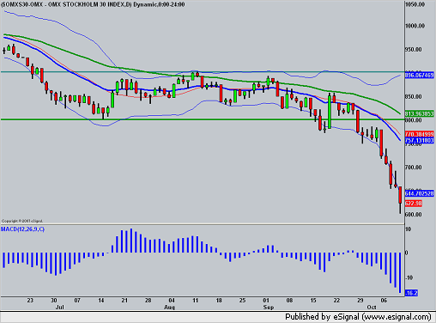Click the Oct month label on time axis
Viewport: 436px width, 323px height.
tap(372, 308)
